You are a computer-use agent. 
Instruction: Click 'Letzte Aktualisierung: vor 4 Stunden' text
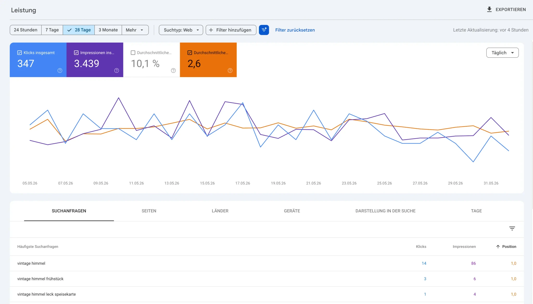(491, 30)
